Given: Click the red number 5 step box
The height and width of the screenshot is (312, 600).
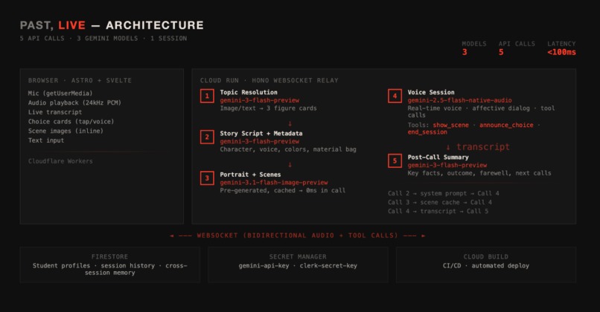Looking at the screenshot, I should pos(395,160).
